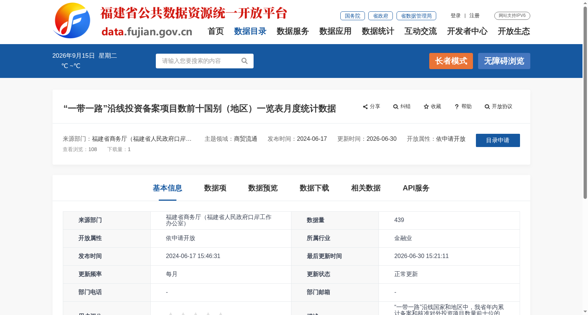Viewport: 588px width, 315px height.
Task: Open the 开发者中心 menu item
Action: (467, 31)
